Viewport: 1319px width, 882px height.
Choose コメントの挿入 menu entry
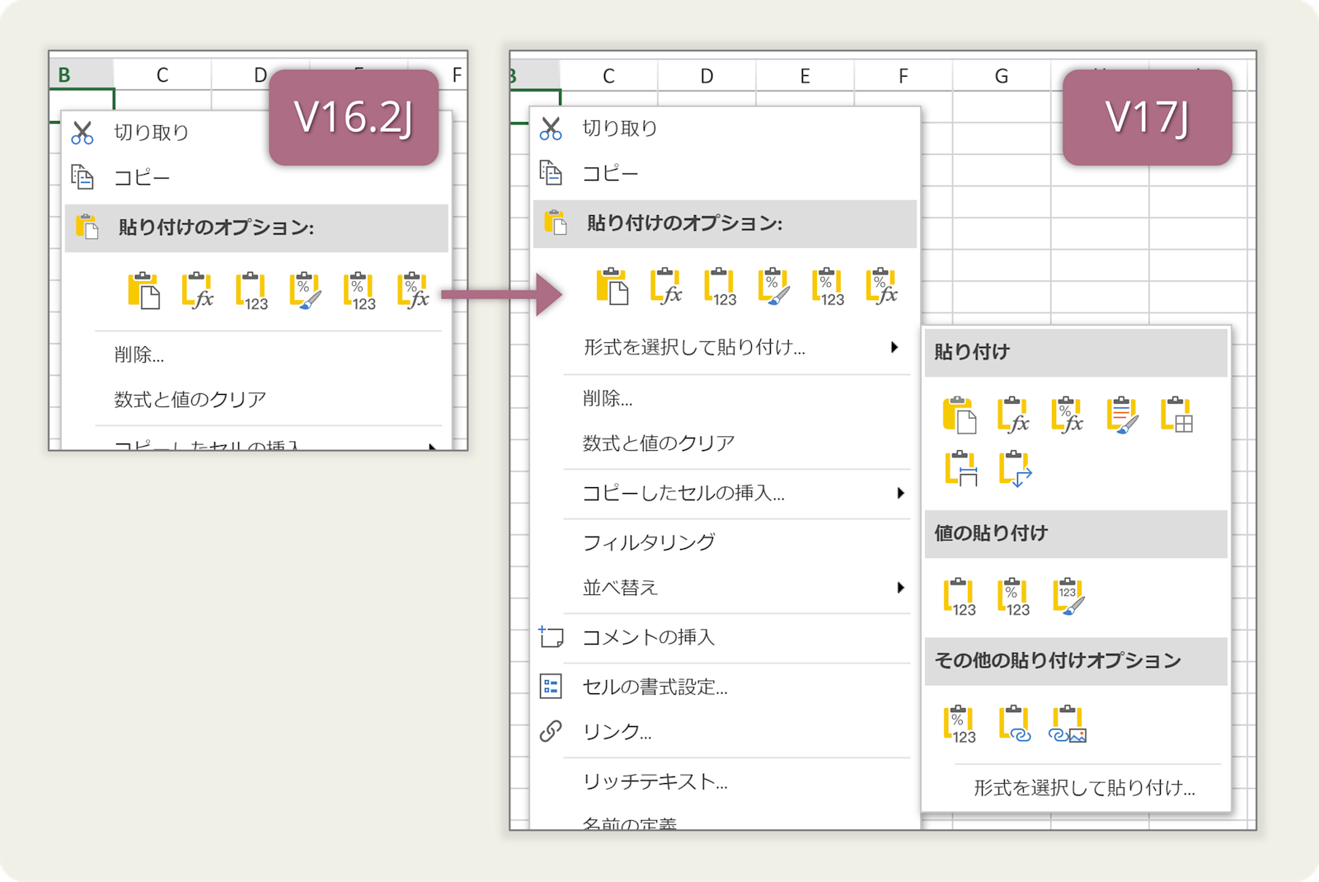pos(649,637)
